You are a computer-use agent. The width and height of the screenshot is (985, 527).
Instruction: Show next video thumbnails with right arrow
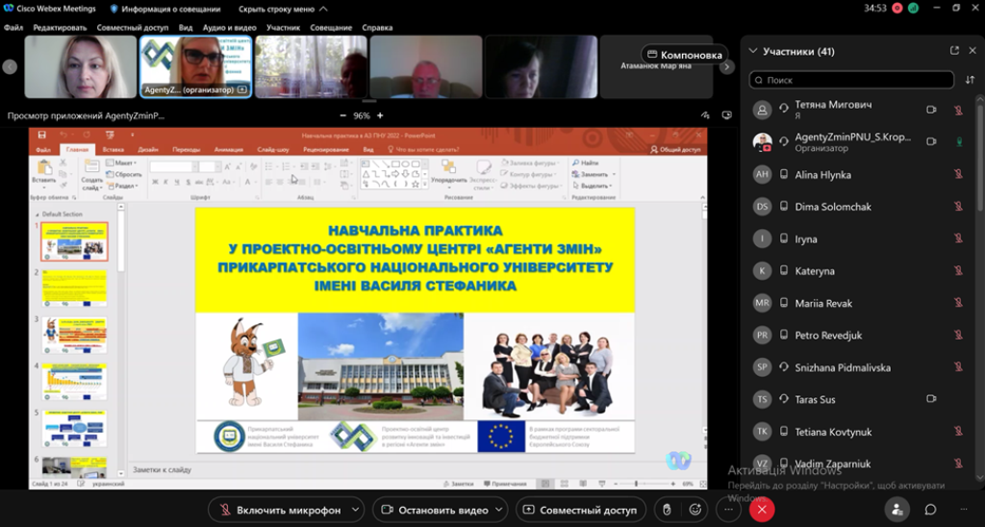727,66
